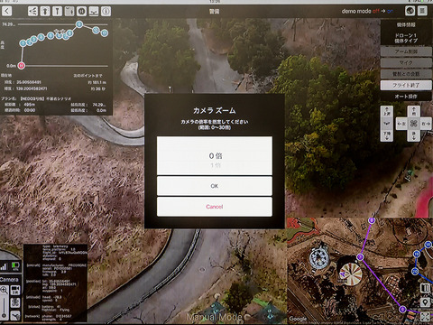Screen dimensions: 433x325
Task: Click the 'Manual Mode' label
Action: pos(215,317)
